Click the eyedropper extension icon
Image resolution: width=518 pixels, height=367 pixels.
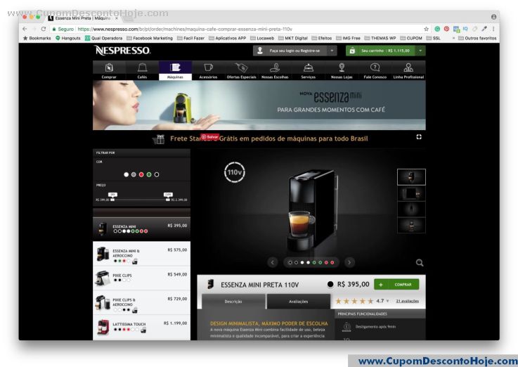(484, 29)
